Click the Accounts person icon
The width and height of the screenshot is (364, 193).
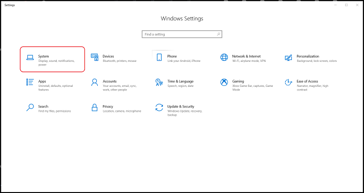click(x=94, y=83)
